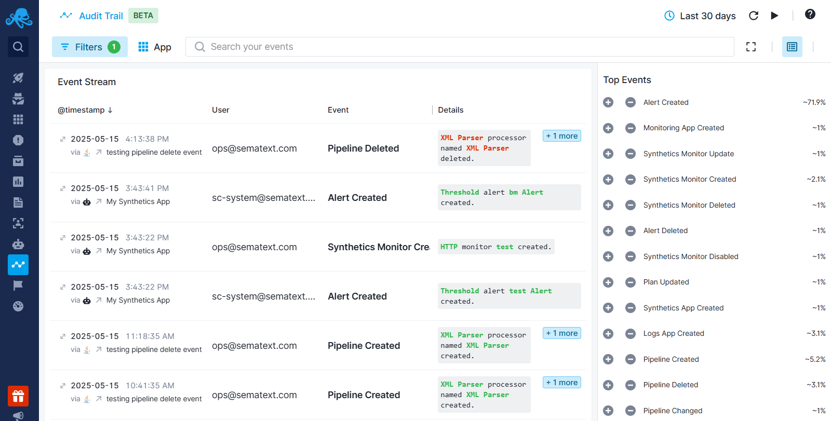Exclude Logs App Created with minus button
This screenshot has width=831, height=421.
click(631, 333)
